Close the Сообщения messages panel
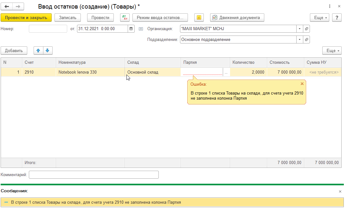This screenshot has height=211, width=347. (340, 192)
